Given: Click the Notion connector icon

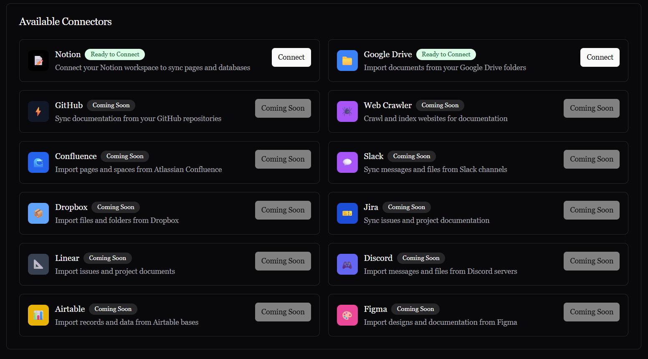Looking at the screenshot, I should (38, 61).
